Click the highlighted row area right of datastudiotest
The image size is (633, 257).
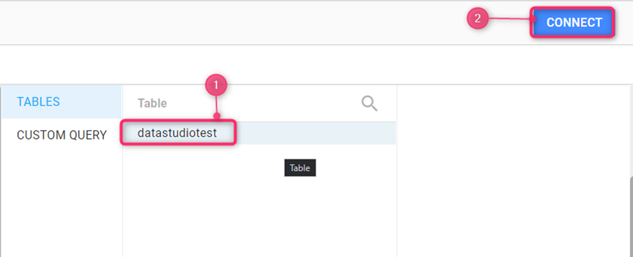point(315,133)
